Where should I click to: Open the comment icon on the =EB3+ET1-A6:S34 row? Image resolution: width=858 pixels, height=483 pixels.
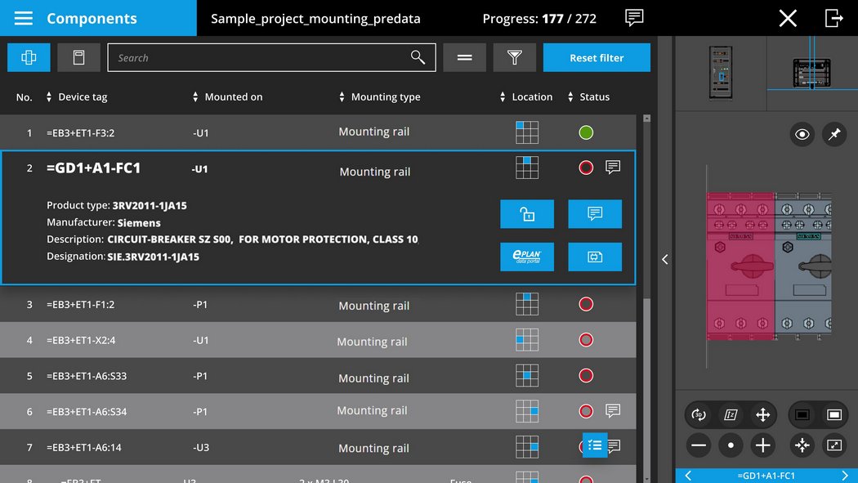pyautogui.click(x=613, y=410)
